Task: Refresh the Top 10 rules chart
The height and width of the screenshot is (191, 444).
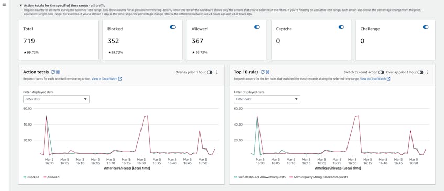Action: click(x=263, y=72)
